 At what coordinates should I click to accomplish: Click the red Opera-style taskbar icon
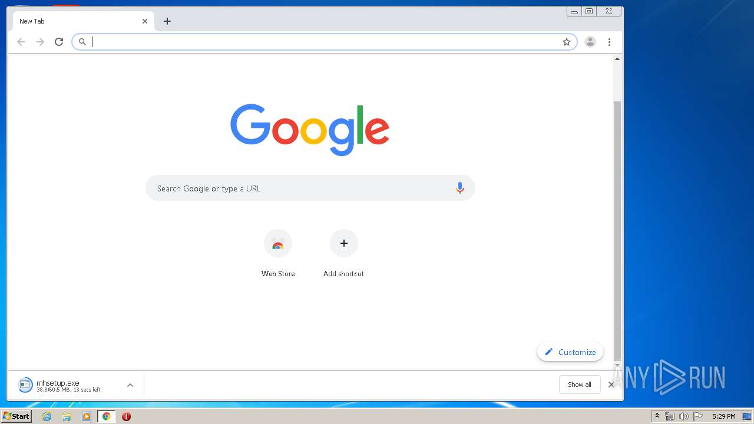pos(126,416)
